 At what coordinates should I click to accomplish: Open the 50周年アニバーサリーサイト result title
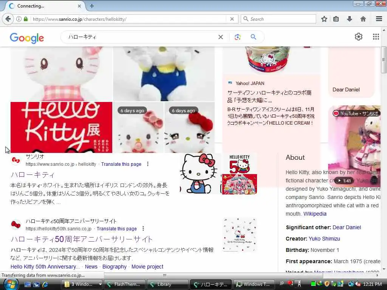(x=82, y=239)
